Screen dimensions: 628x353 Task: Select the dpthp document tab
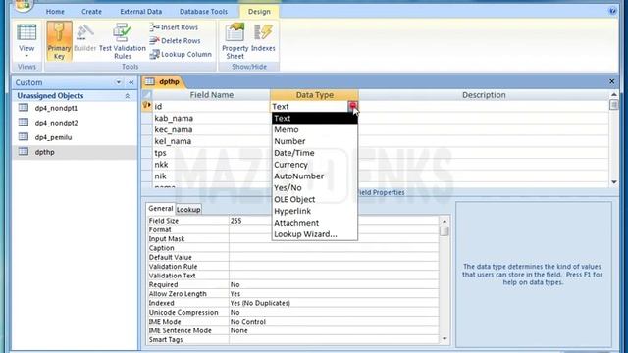(x=163, y=81)
